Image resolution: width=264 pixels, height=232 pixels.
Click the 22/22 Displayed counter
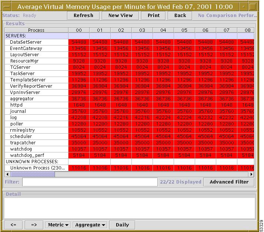180,182
